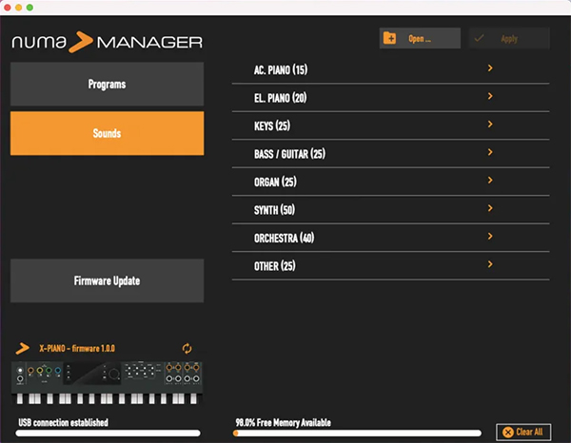Select OTHER (25) category text
The image size is (571, 443).
pyautogui.click(x=275, y=265)
